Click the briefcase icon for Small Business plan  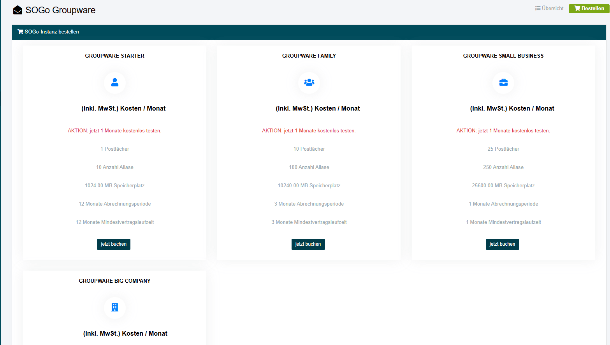(503, 83)
